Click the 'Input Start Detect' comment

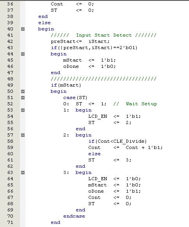pos(103,35)
